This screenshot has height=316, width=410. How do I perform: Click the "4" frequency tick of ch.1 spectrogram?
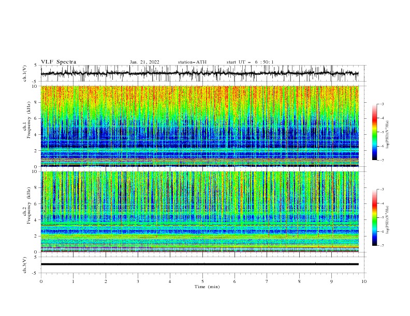pos(36,135)
